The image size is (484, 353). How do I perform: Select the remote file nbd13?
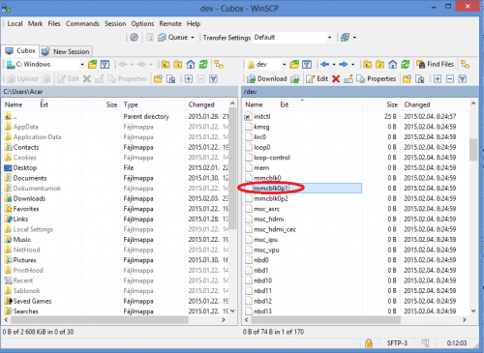coord(262,311)
